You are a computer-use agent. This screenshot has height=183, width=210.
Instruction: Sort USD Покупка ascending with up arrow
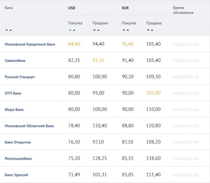click(74, 30)
